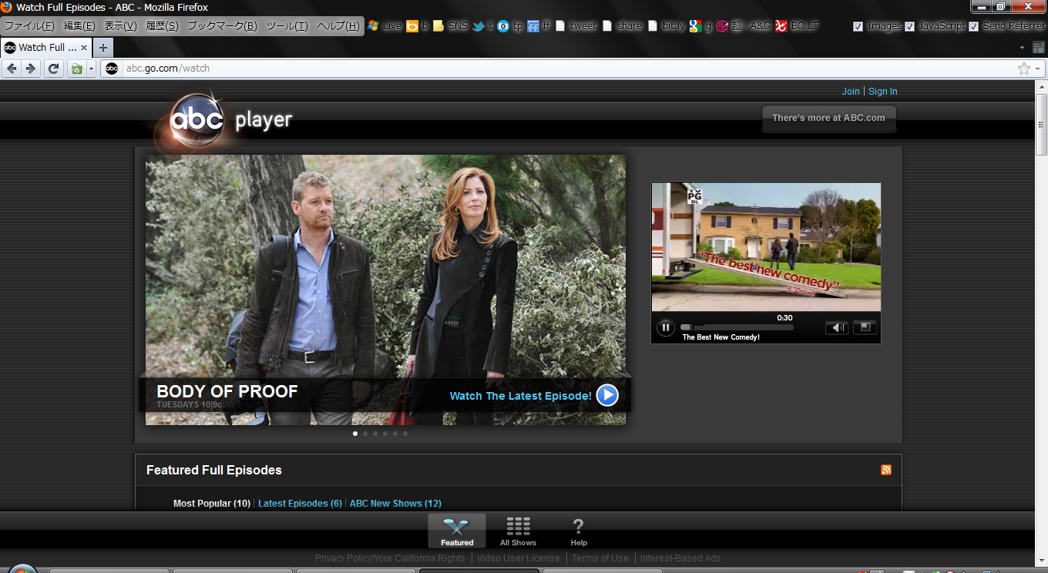Open the 表示(V) menu
Image resolution: width=1048 pixels, height=573 pixels.
coord(120,26)
